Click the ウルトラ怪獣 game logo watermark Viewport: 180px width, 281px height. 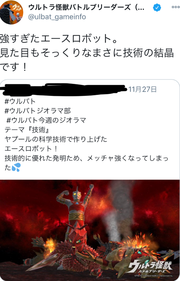tap(150, 267)
